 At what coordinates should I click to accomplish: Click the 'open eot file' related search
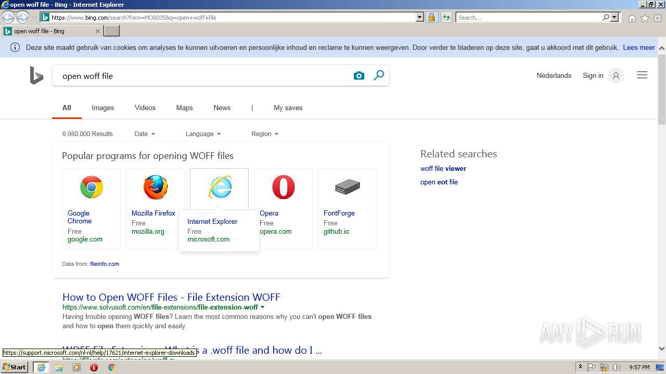pos(439,182)
